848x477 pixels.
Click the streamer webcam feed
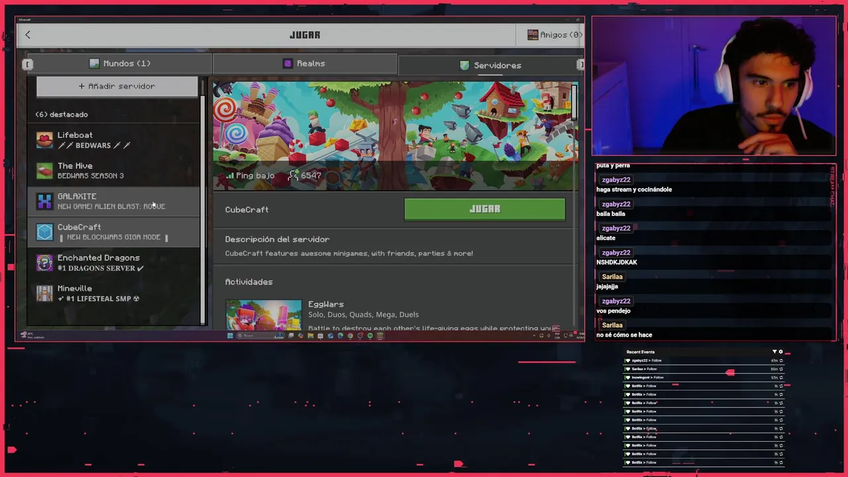click(x=714, y=86)
